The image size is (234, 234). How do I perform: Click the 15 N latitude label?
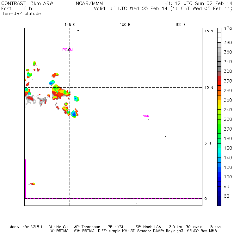coord(209,31)
